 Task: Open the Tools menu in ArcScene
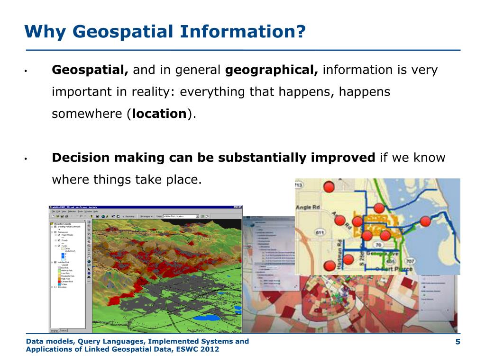80,212
